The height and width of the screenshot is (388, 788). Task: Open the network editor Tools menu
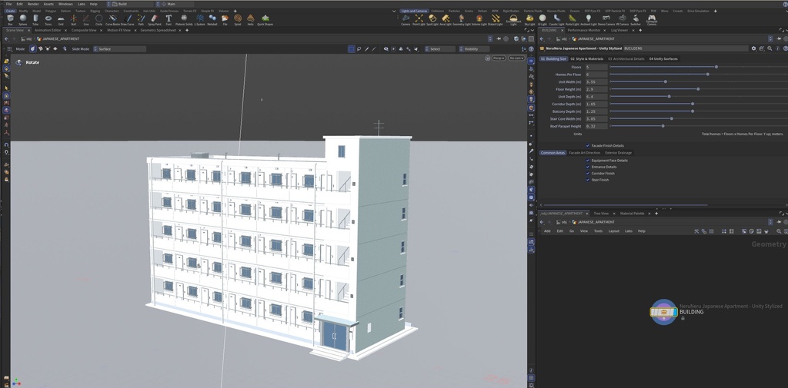tap(598, 231)
